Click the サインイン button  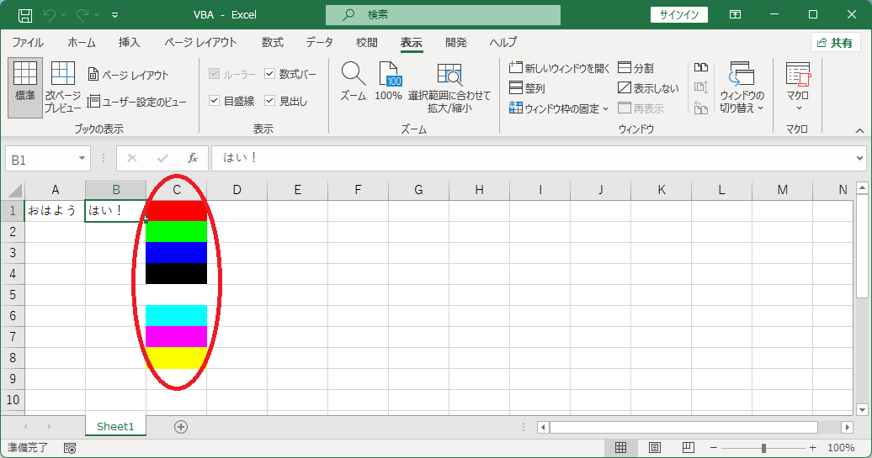click(x=679, y=15)
